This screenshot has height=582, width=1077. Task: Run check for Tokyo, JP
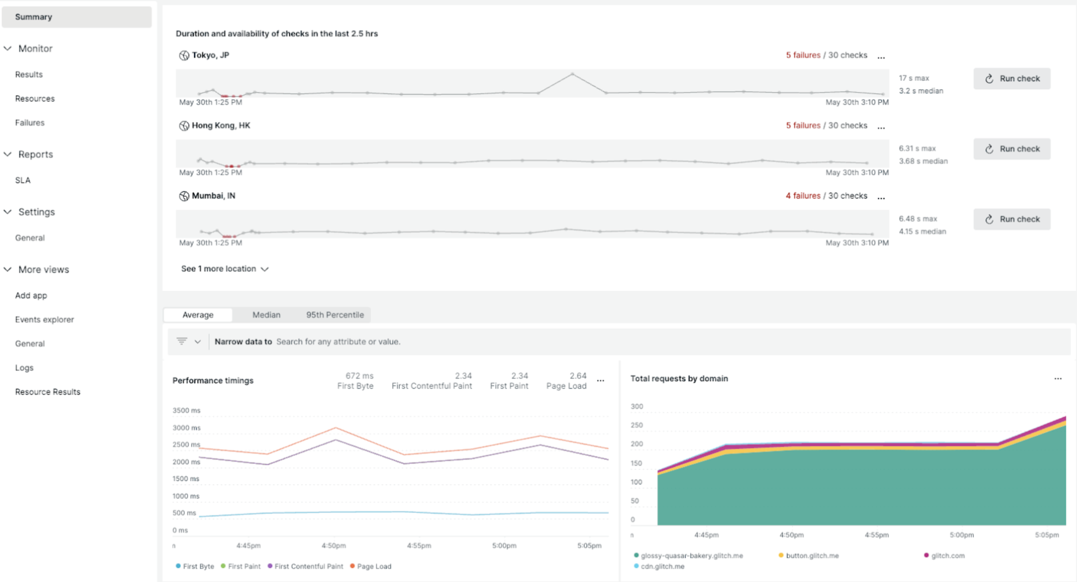click(x=1011, y=78)
